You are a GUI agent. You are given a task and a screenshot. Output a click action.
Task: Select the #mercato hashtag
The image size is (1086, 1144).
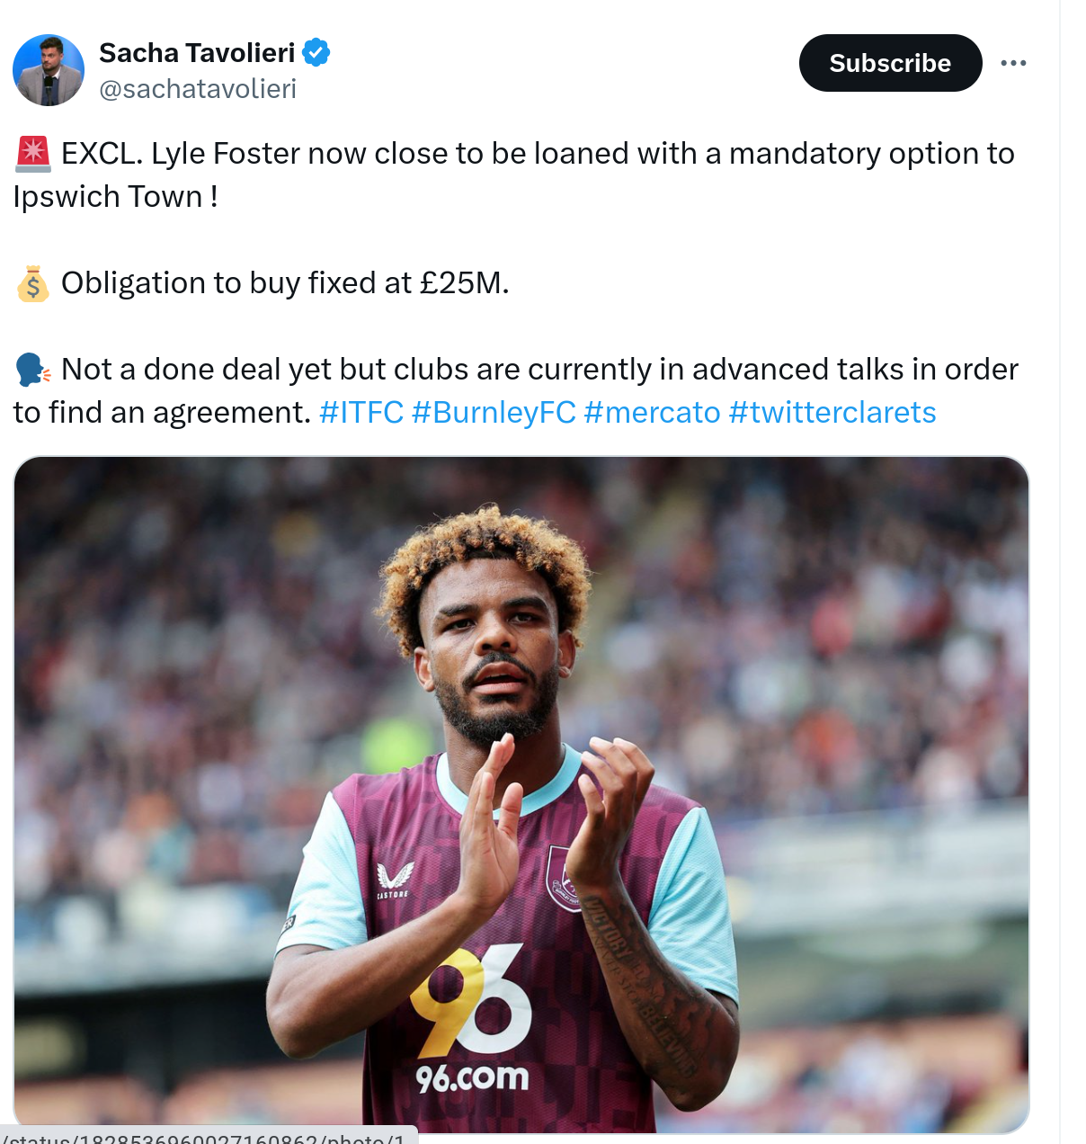point(652,413)
